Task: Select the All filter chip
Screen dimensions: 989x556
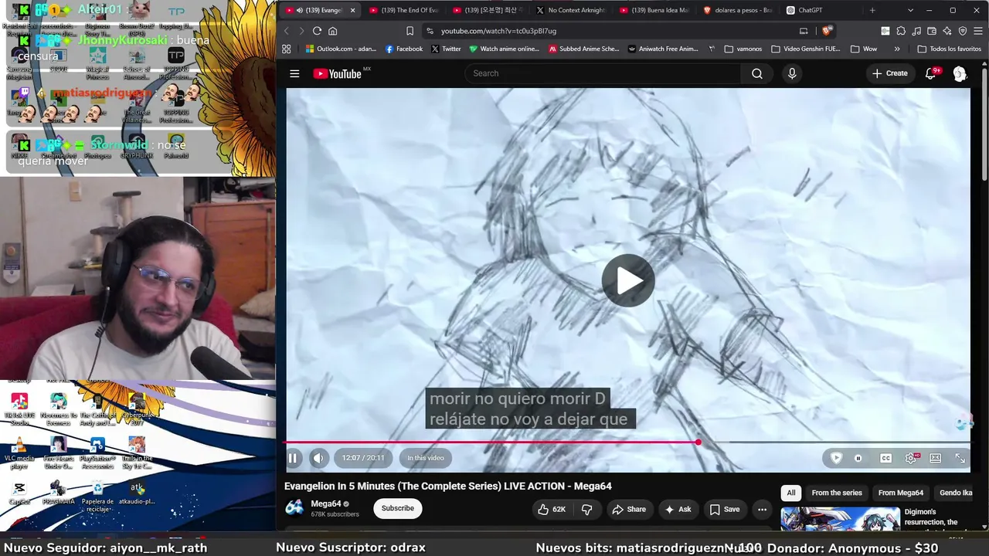Action: pyautogui.click(x=790, y=493)
